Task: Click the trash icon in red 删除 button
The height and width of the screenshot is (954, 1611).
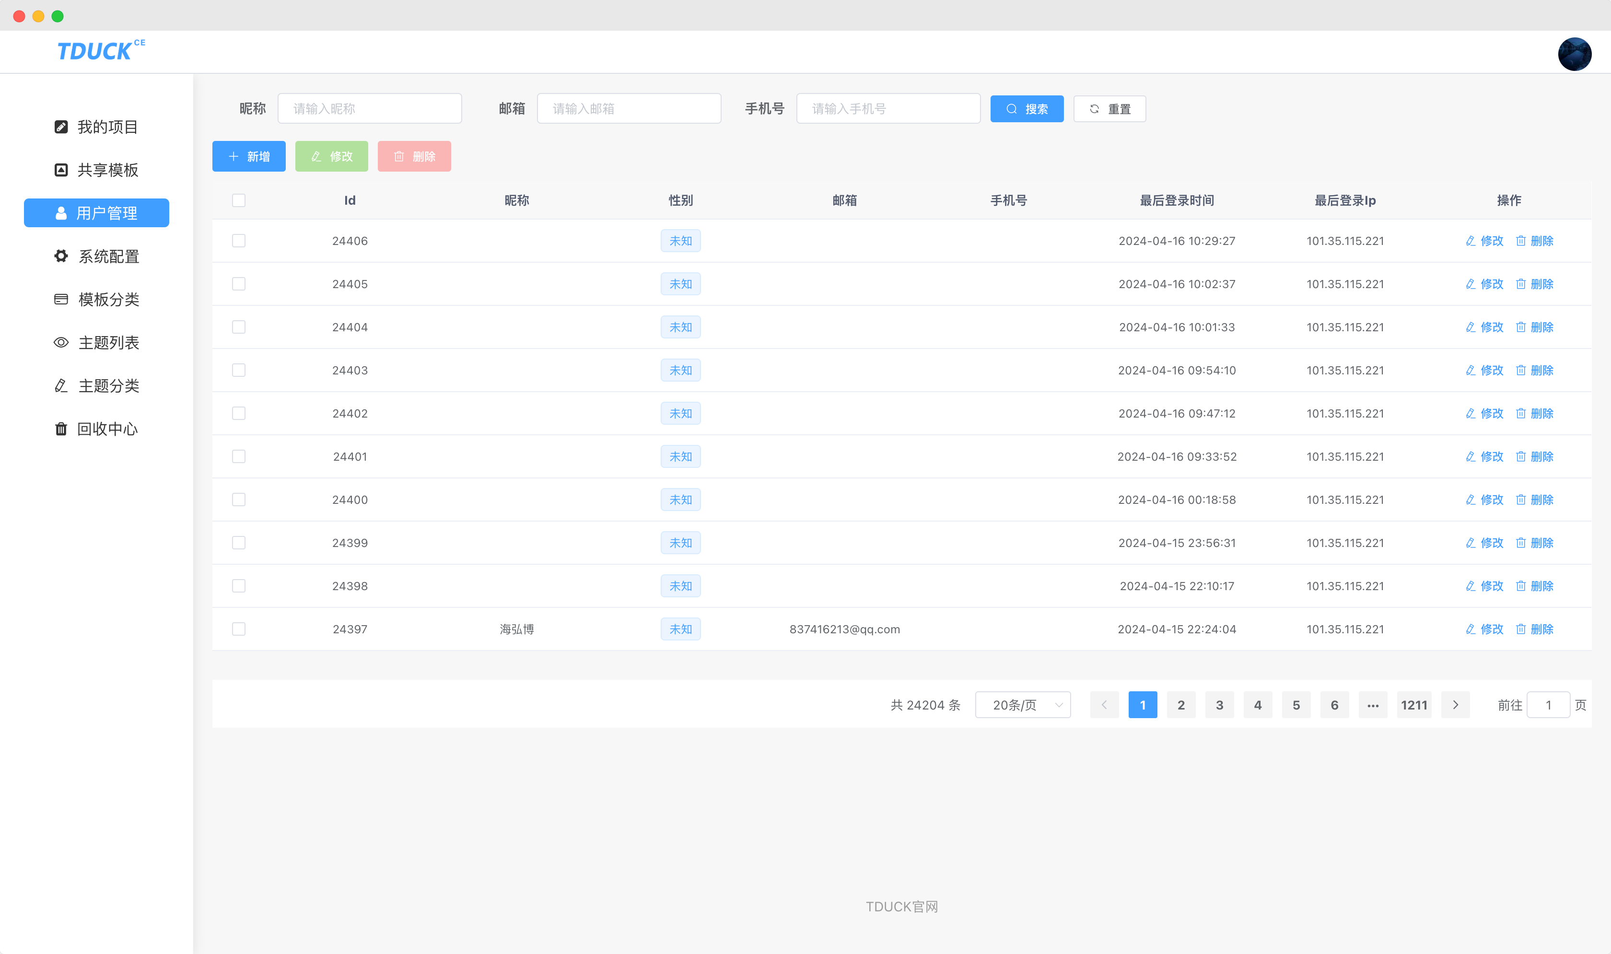Action: point(398,156)
